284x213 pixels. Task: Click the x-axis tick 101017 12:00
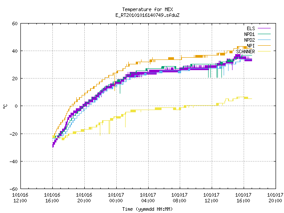pos(211,198)
